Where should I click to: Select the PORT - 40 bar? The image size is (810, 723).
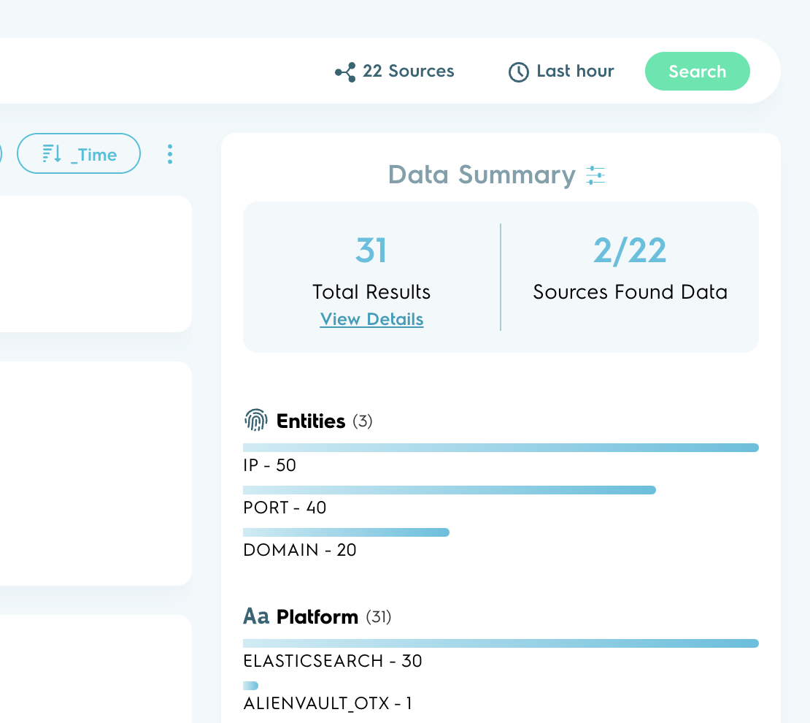tap(450, 490)
